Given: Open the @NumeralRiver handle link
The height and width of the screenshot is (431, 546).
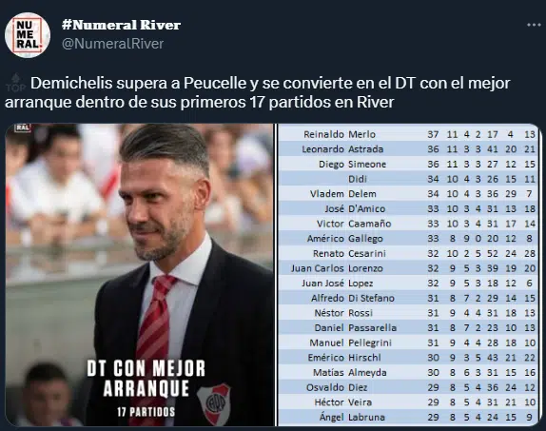Looking at the screenshot, I should (113, 44).
